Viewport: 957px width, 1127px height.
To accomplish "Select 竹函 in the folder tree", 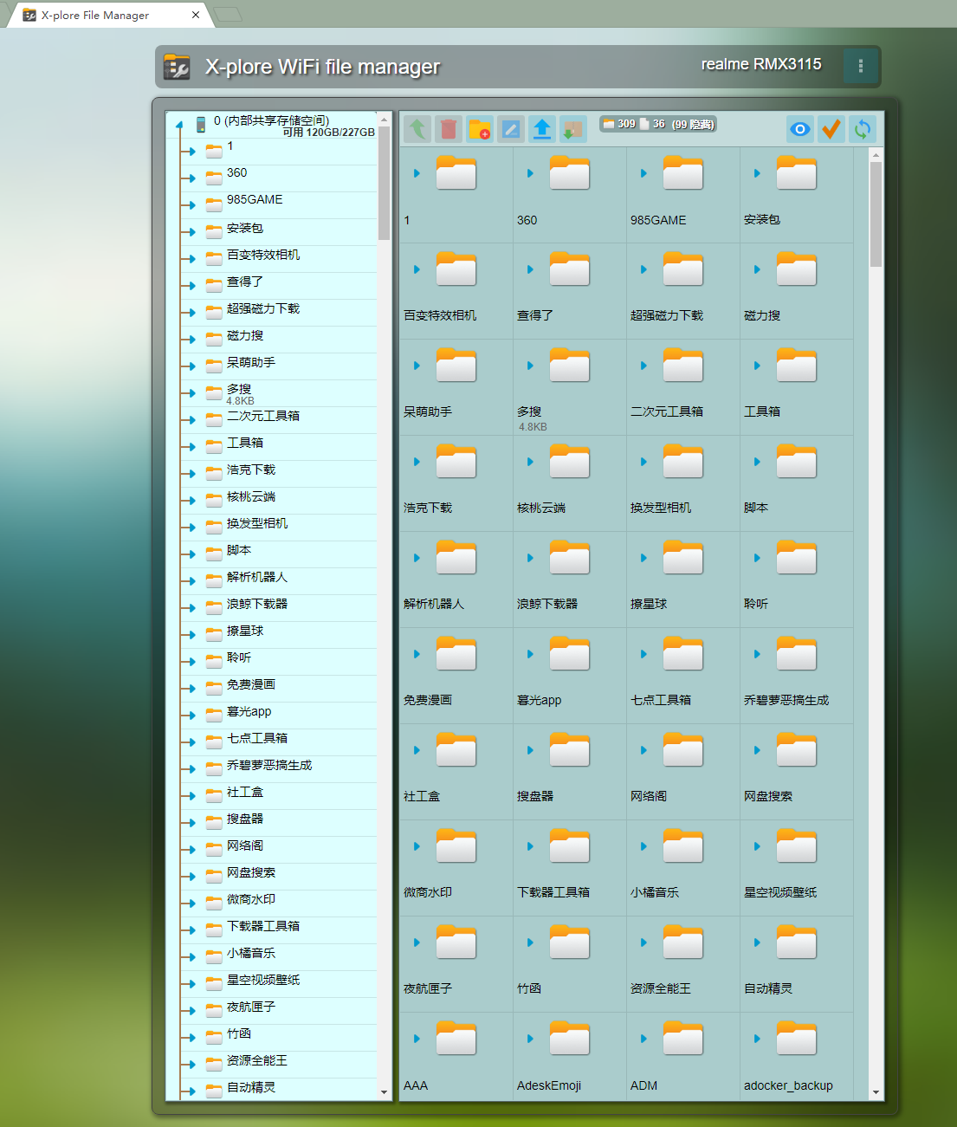I will 239,1033.
